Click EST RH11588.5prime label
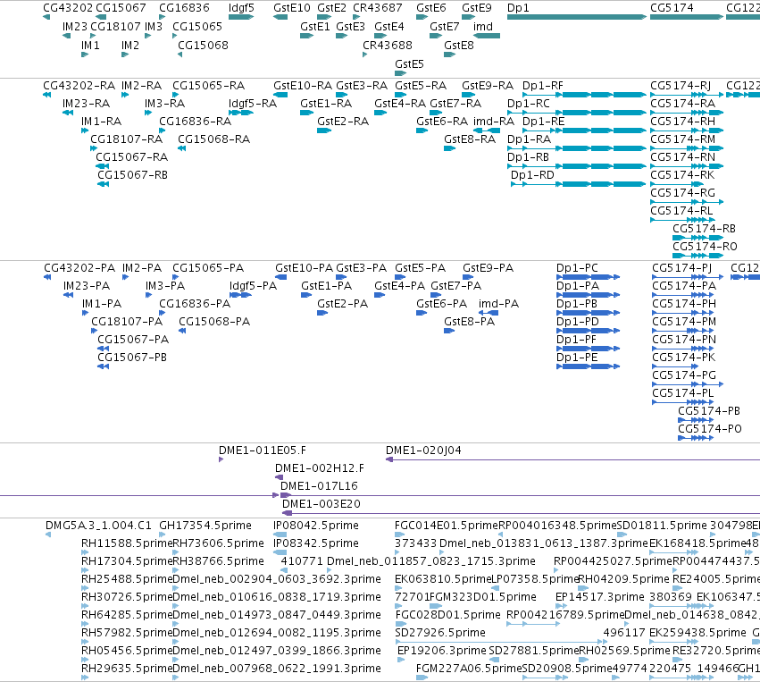The height and width of the screenshot is (682, 760). (127, 543)
